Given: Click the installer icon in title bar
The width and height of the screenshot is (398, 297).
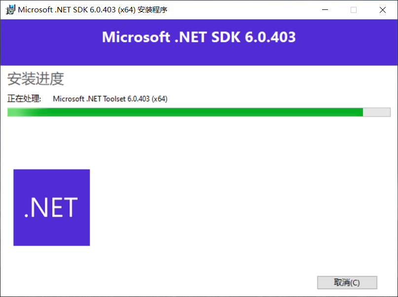Looking at the screenshot, I should pyautogui.click(x=10, y=10).
